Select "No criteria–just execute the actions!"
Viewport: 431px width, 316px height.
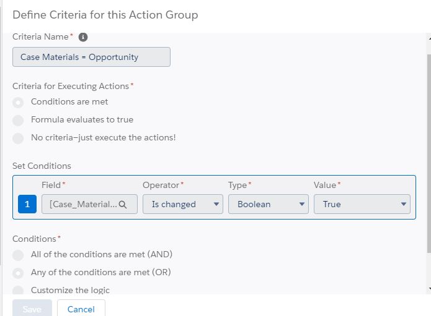pyautogui.click(x=19, y=138)
